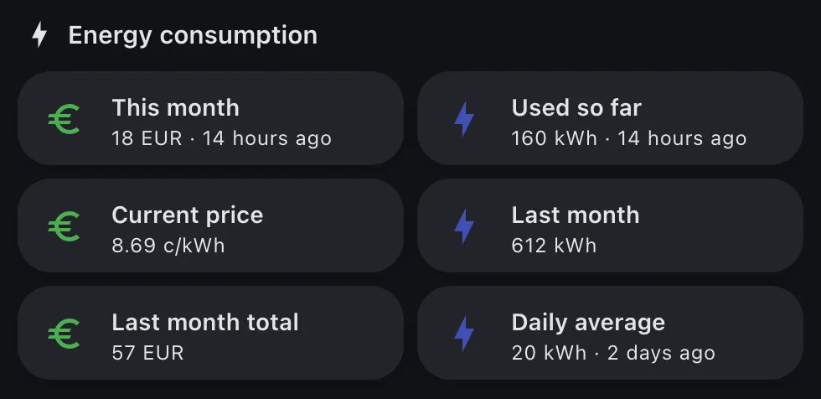The image size is (821, 399).
Task: Click the lightning bolt icon beside Energy consumption
Action: click(x=39, y=35)
